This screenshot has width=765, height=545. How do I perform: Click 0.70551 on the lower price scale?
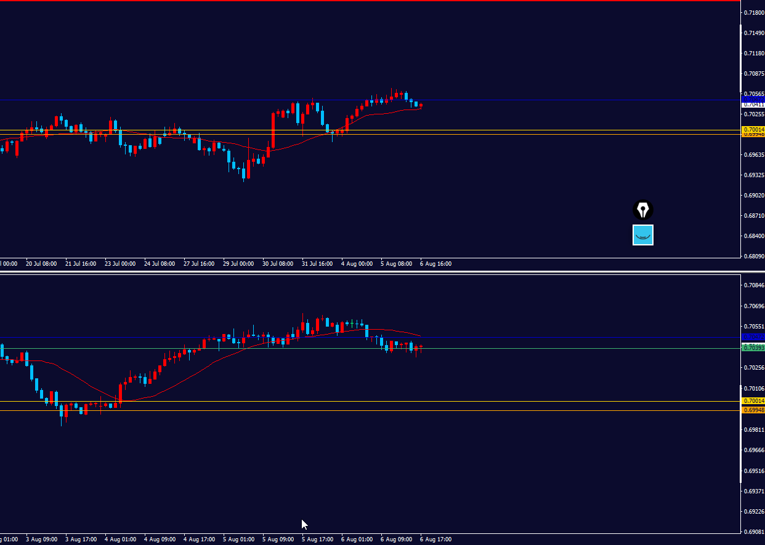click(754, 326)
